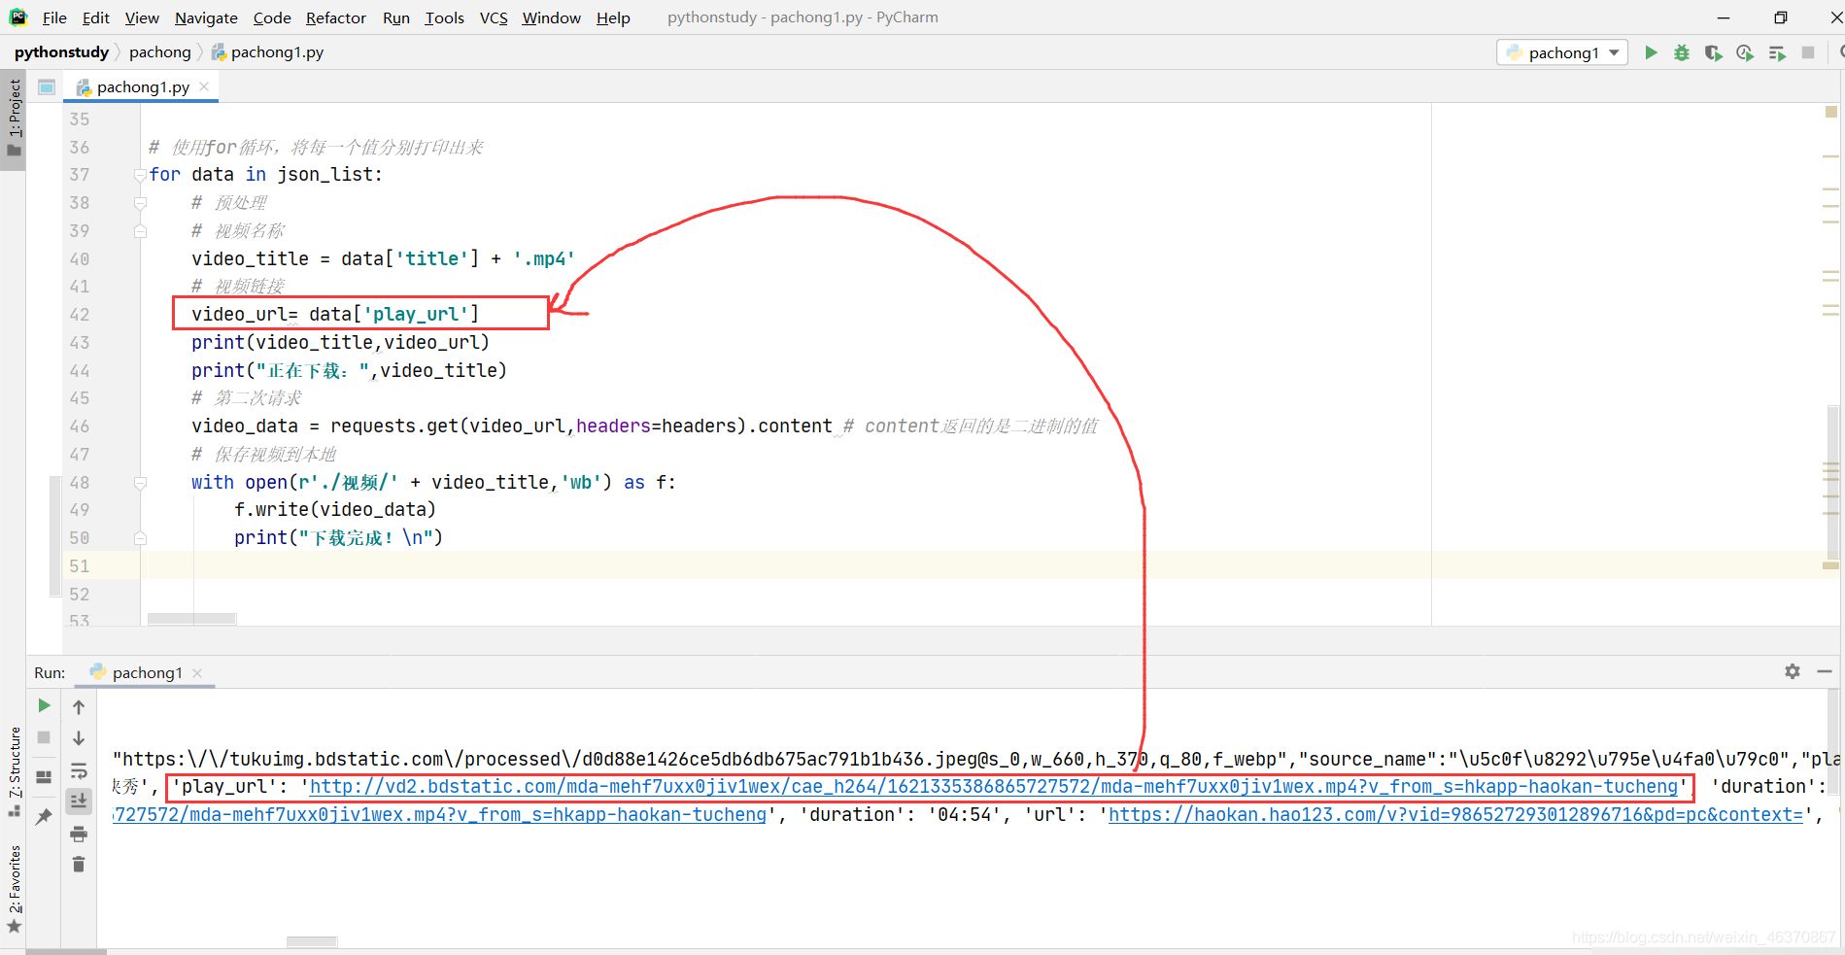The image size is (1845, 955).
Task: Clear all console output with trash icon
Action: [79, 864]
